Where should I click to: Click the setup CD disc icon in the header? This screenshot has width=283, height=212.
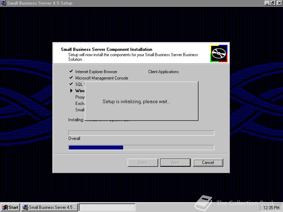coord(219,54)
